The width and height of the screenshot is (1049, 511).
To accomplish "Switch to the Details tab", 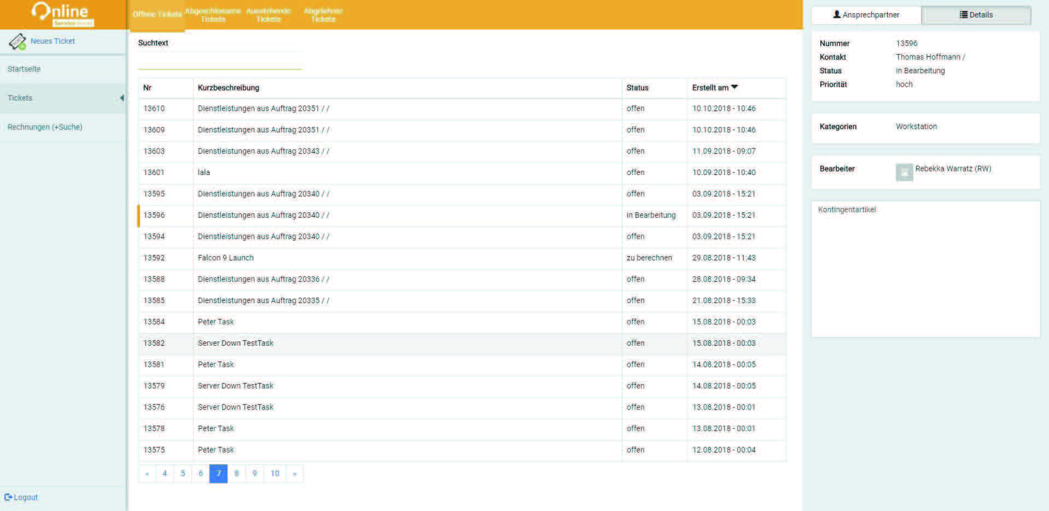I will (x=976, y=15).
